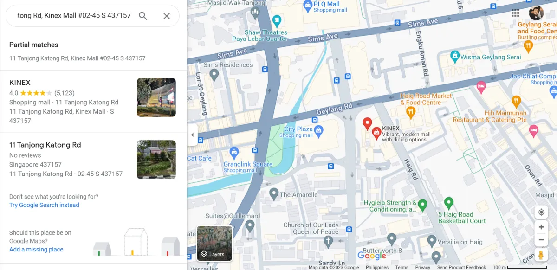557x270 pixels.
Task: Open the Layers map type button
Action: pos(214,243)
